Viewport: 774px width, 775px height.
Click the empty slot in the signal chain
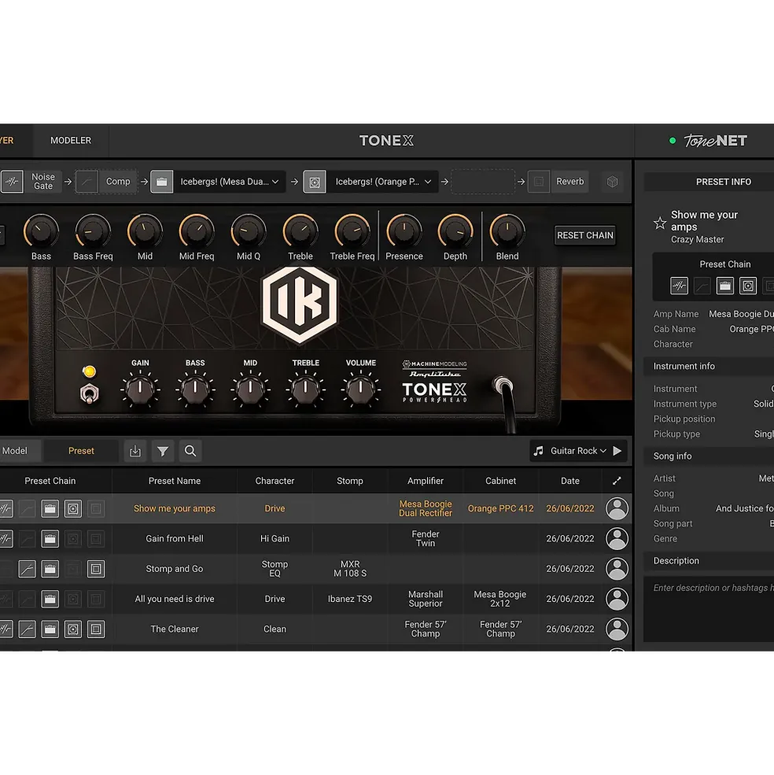[x=484, y=182]
